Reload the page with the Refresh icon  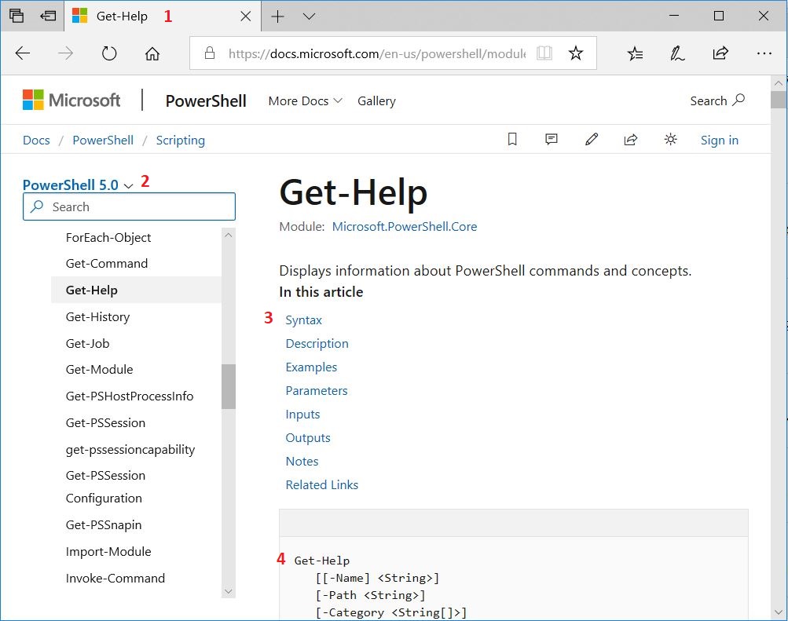point(109,53)
